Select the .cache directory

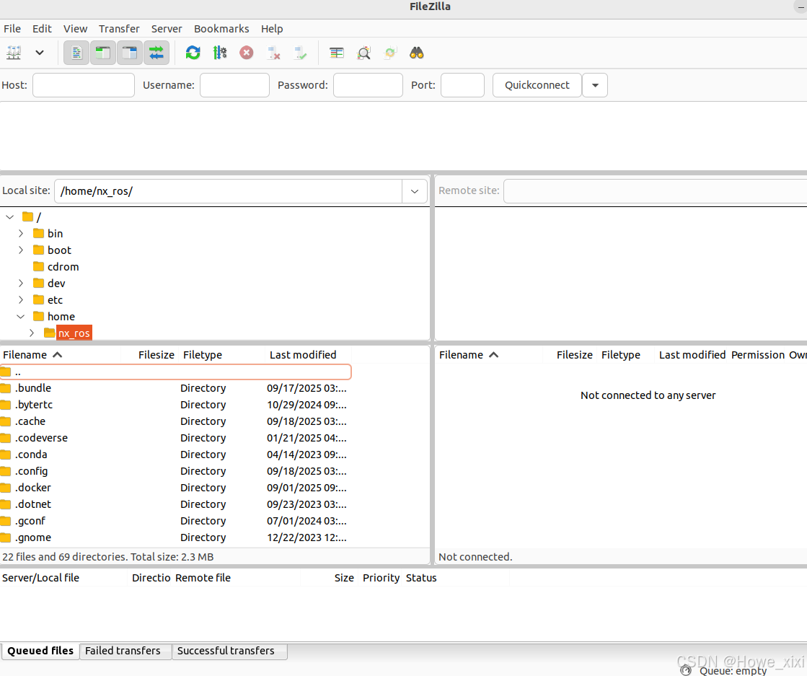pyautogui.click(x=175, y=421)
